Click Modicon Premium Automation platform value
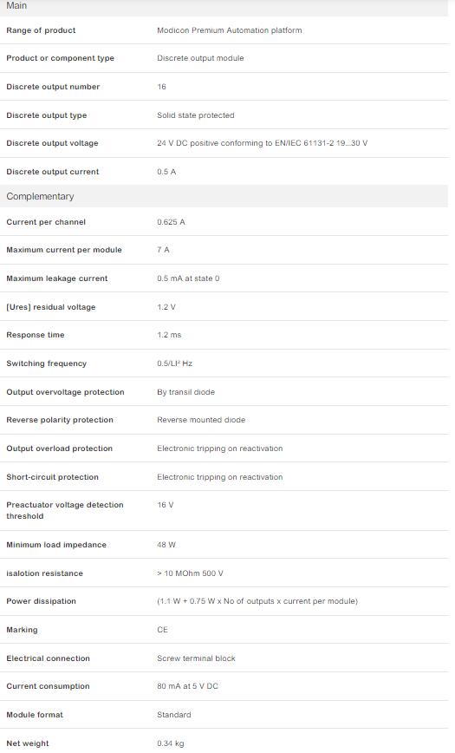The width and height of the screenshot is (455, 753). (x=230, y=30)
